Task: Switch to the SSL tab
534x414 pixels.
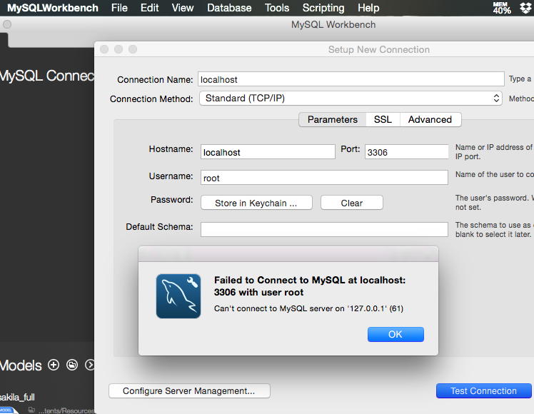Action: tap(383, 119)
